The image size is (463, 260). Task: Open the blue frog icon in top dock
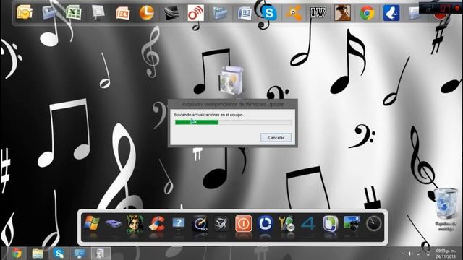click(x=391, y=13)
